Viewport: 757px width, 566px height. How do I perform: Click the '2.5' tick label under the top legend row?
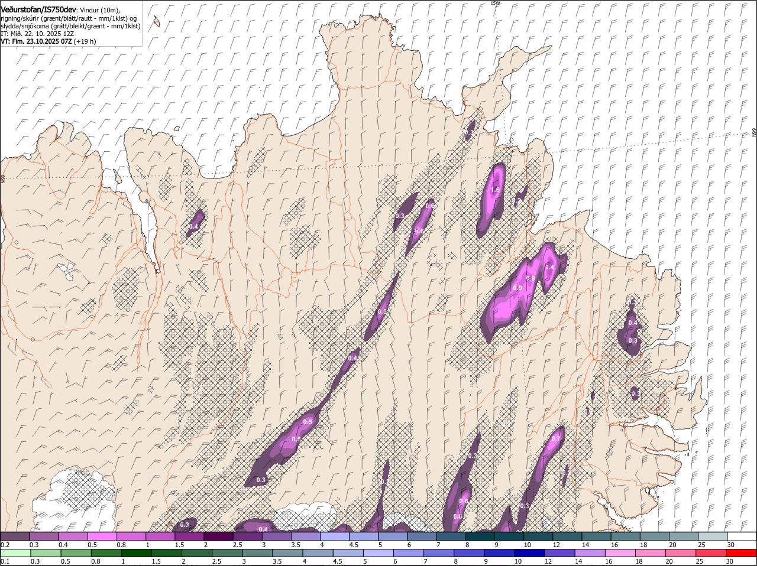(238, 545)
